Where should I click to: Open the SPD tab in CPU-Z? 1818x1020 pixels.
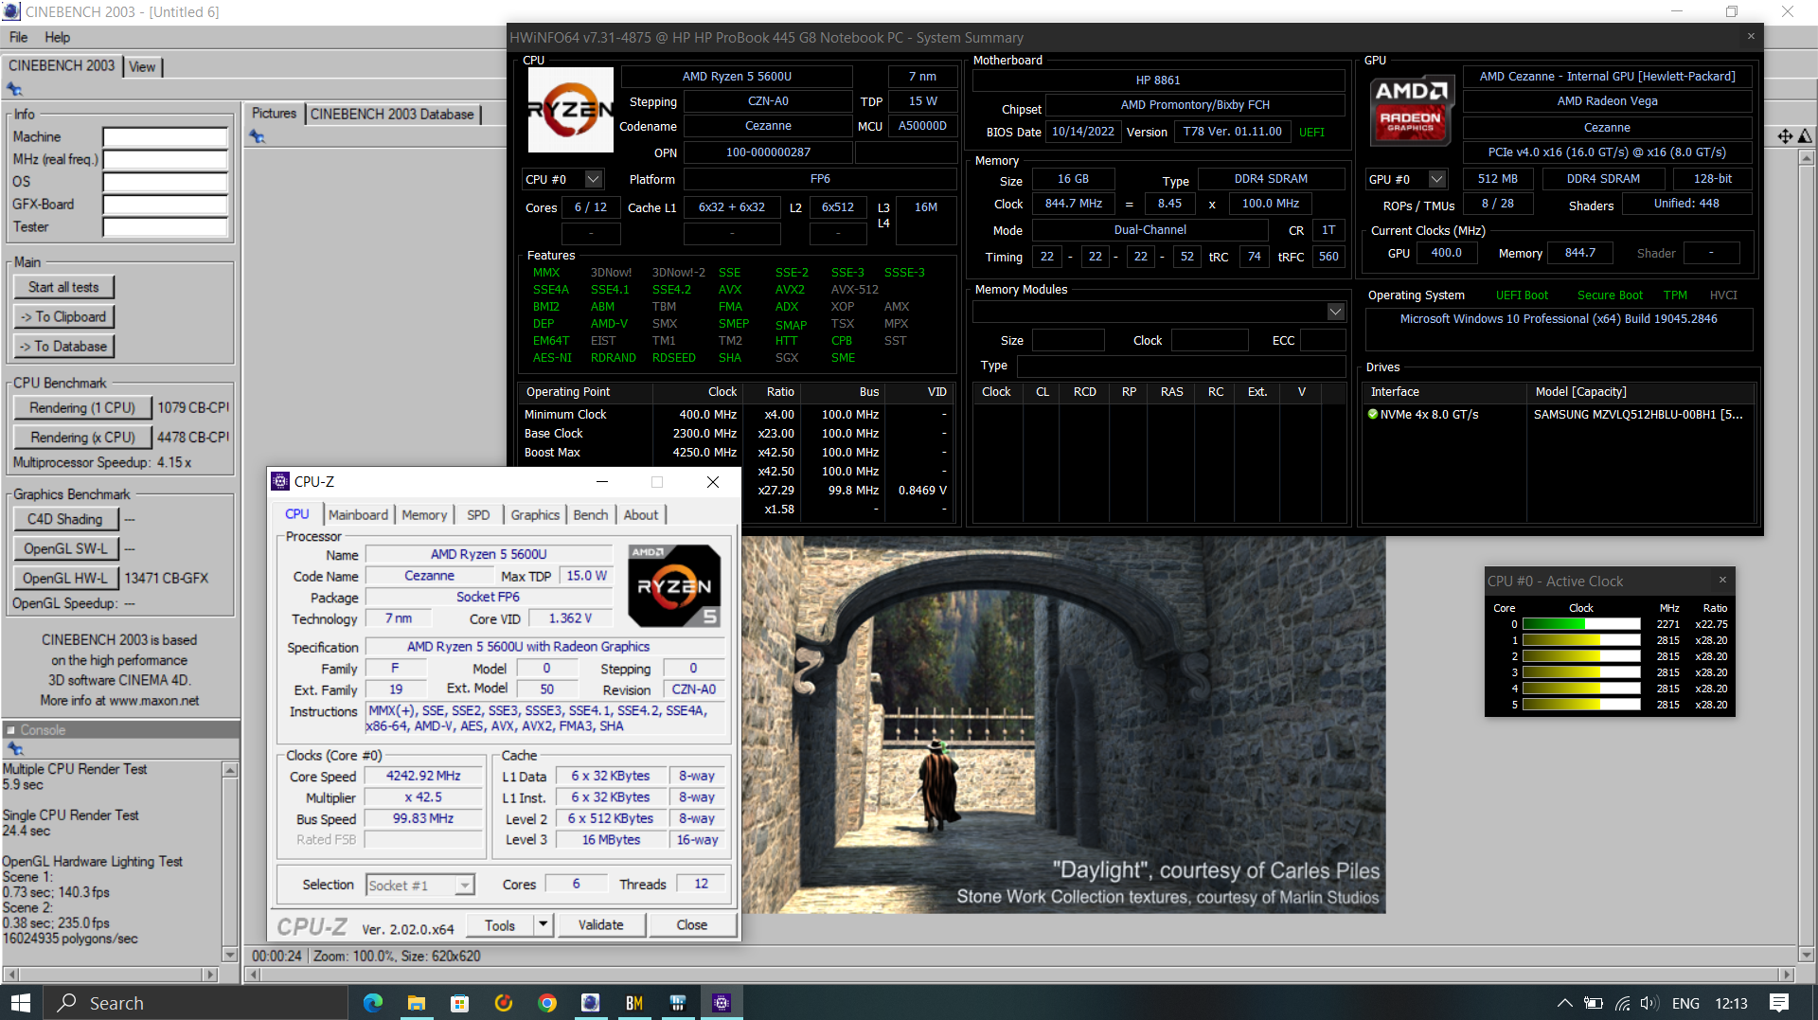(x=478, y=514)
